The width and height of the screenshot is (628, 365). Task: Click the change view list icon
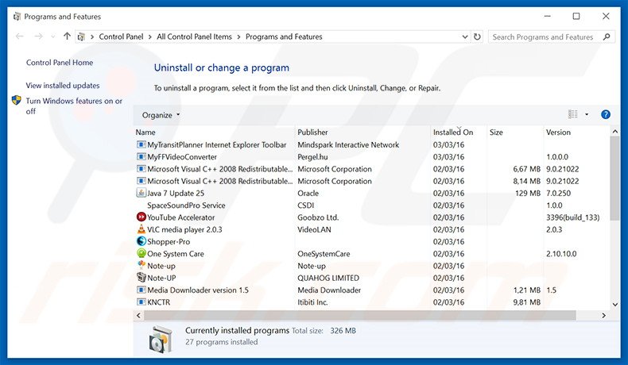click(x=572, y=114)
